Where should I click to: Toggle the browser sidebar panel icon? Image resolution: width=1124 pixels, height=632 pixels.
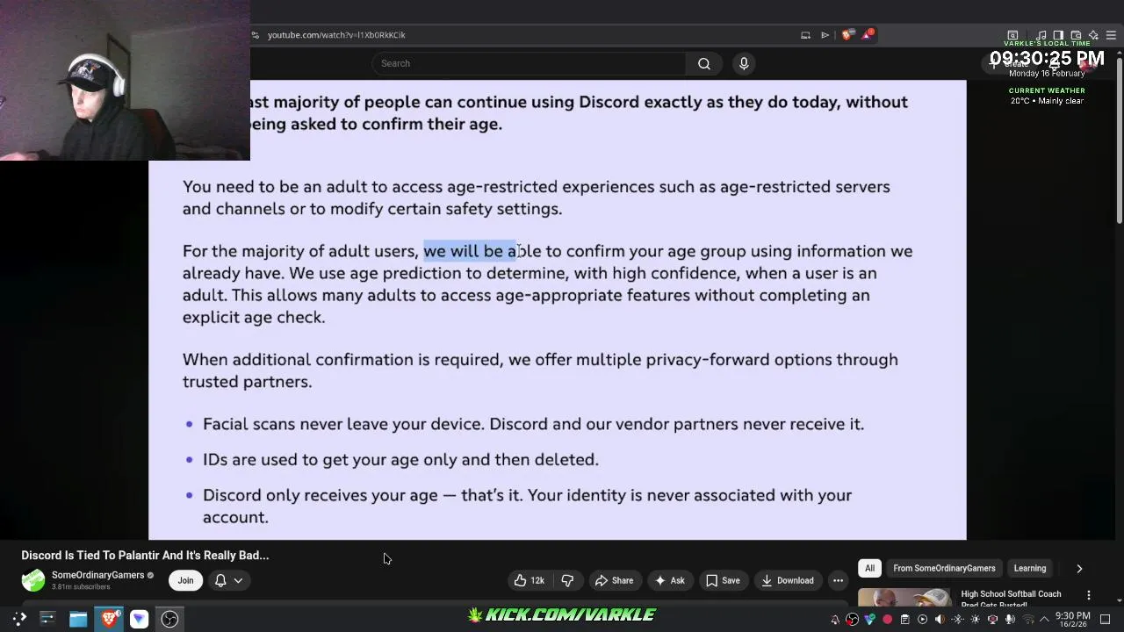1058,35
